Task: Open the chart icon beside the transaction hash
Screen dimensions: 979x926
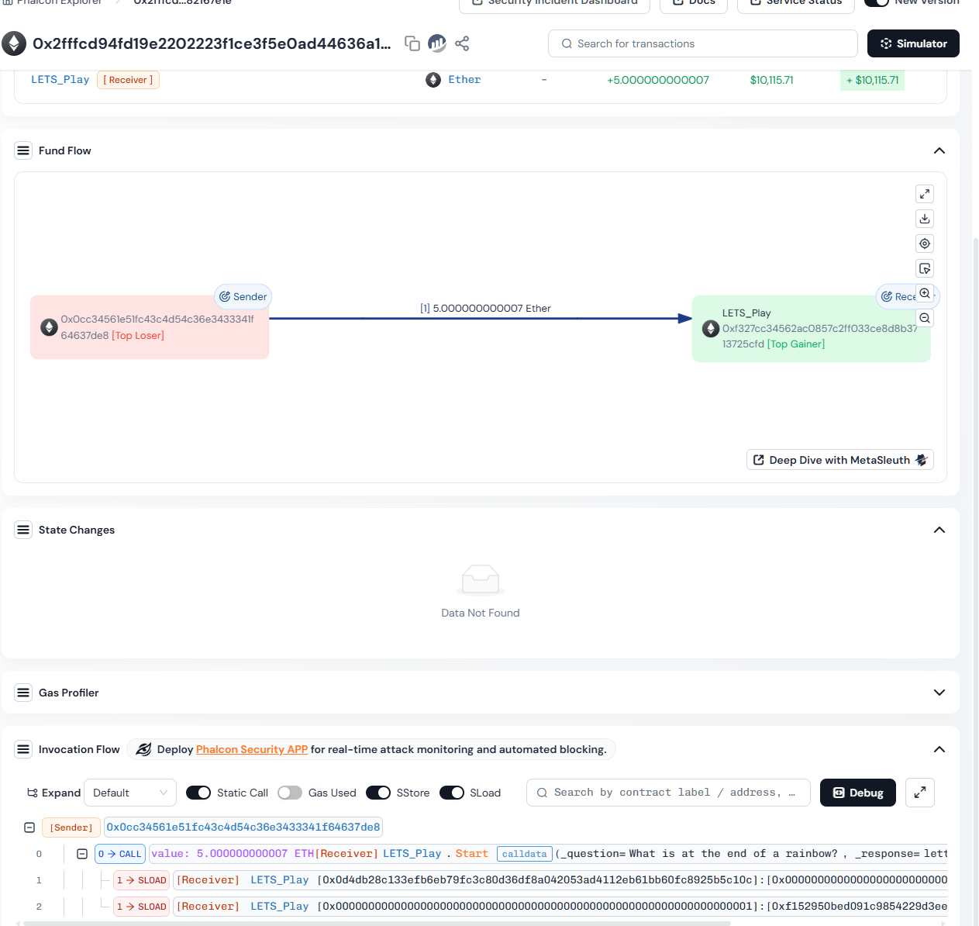Action: point(437,43)
